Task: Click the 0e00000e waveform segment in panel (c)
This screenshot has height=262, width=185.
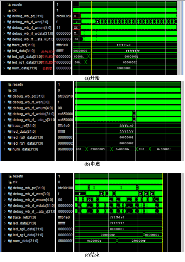Action: (94, 241)
